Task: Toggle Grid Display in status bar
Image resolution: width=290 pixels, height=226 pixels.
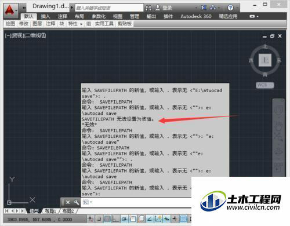Action: 107,219
